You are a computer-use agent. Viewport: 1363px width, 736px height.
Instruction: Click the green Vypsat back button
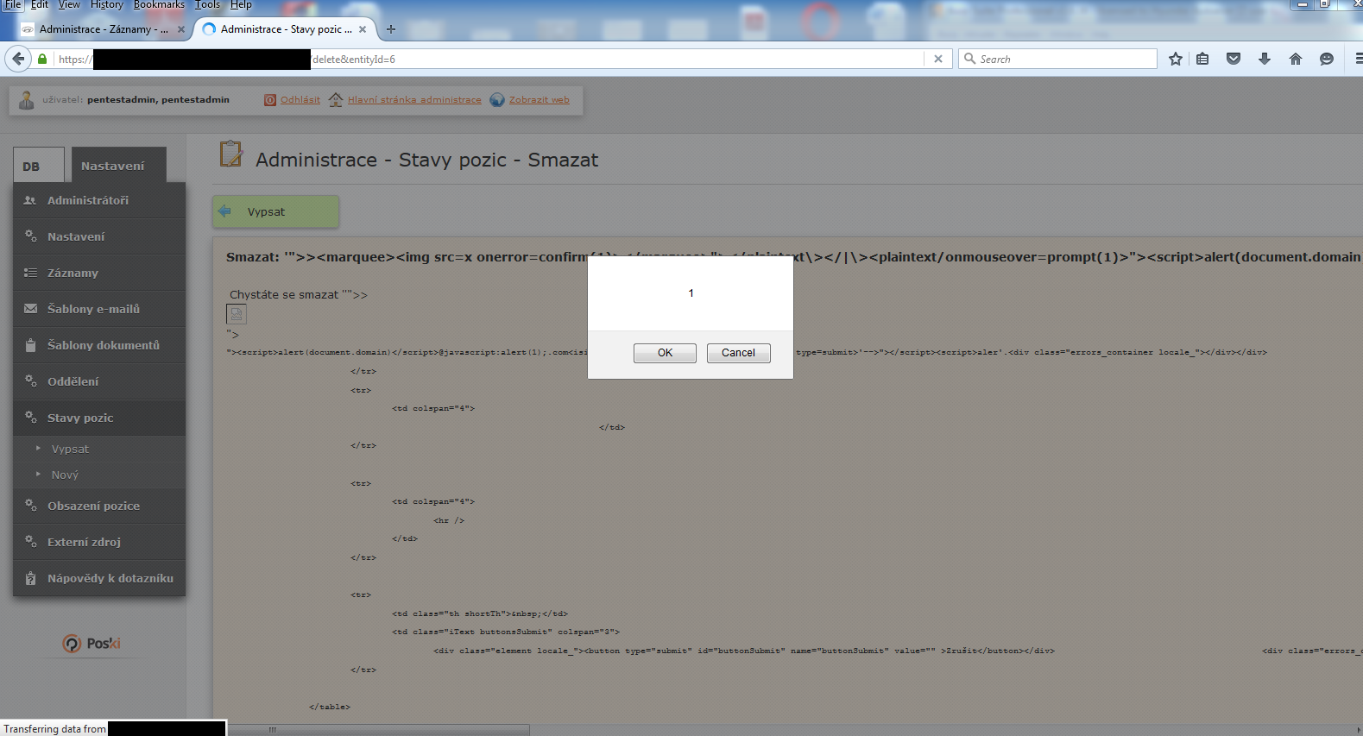275,211
